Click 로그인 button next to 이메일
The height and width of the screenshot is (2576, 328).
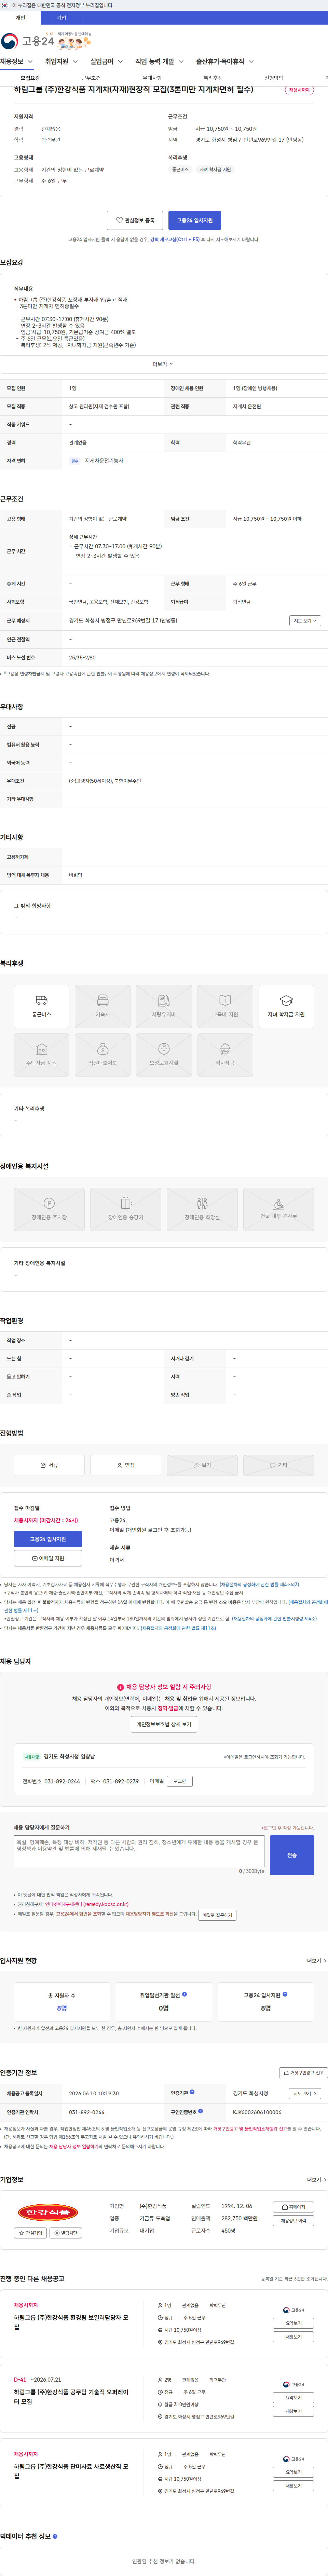[180, 1781]
